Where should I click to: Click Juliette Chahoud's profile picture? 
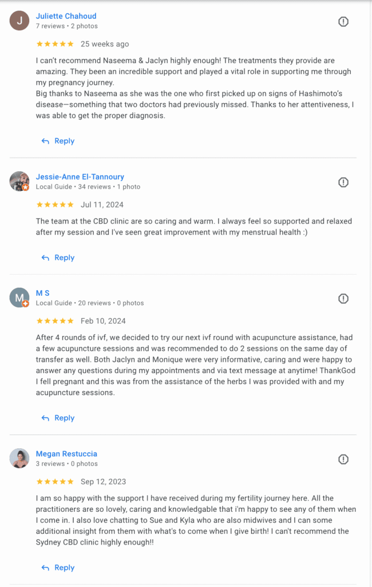tap(19, 20)
